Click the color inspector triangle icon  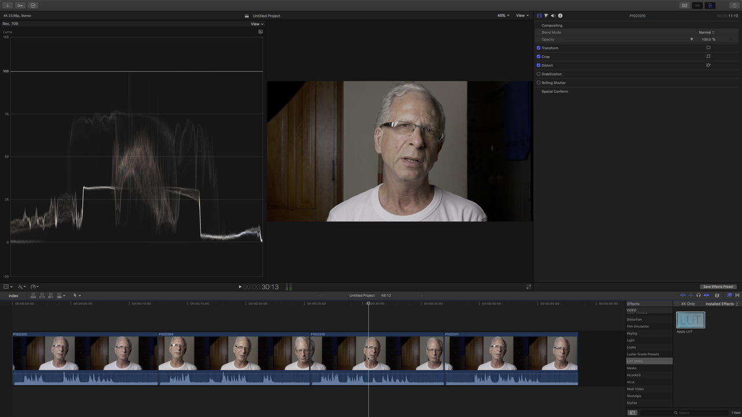(x=546, y=16)
